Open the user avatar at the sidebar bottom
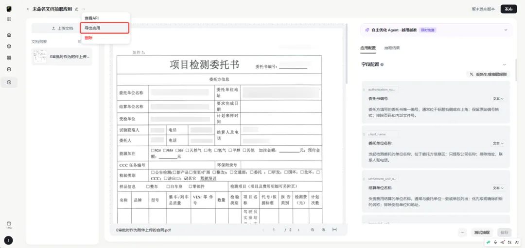Screen dimensions: 525x248 coord(9,240)
